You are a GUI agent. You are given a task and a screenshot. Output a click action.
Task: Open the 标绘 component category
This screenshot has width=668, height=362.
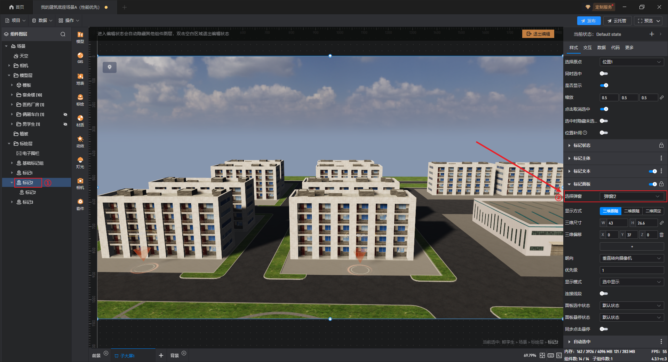coord(80,100)
